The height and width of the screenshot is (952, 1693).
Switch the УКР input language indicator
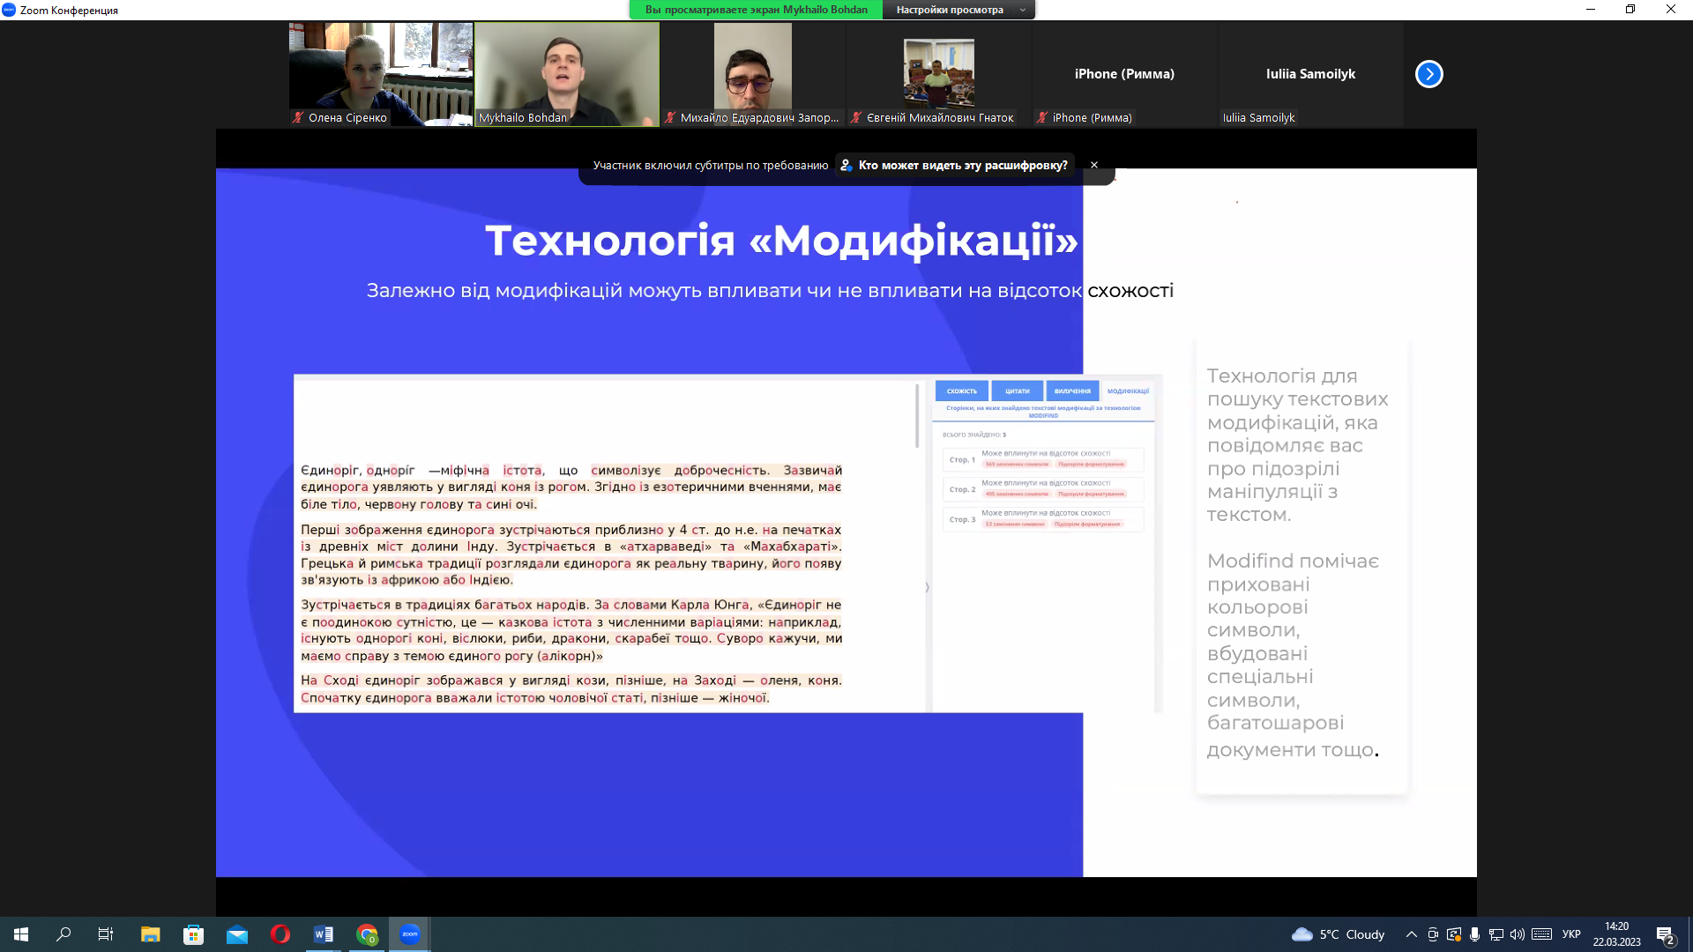click(x=1571, y=934)
